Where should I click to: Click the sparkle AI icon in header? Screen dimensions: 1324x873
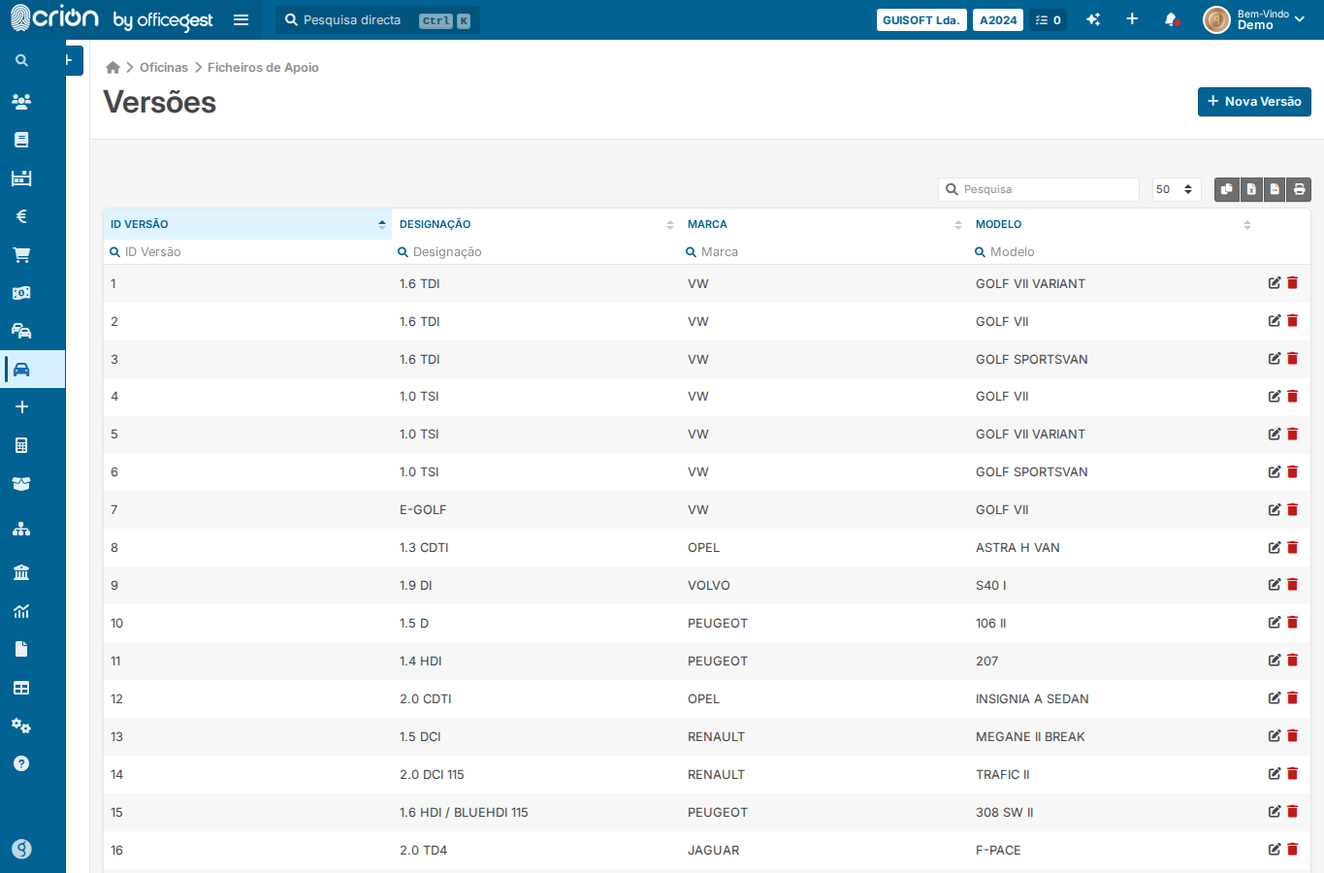pos(1093,19)
